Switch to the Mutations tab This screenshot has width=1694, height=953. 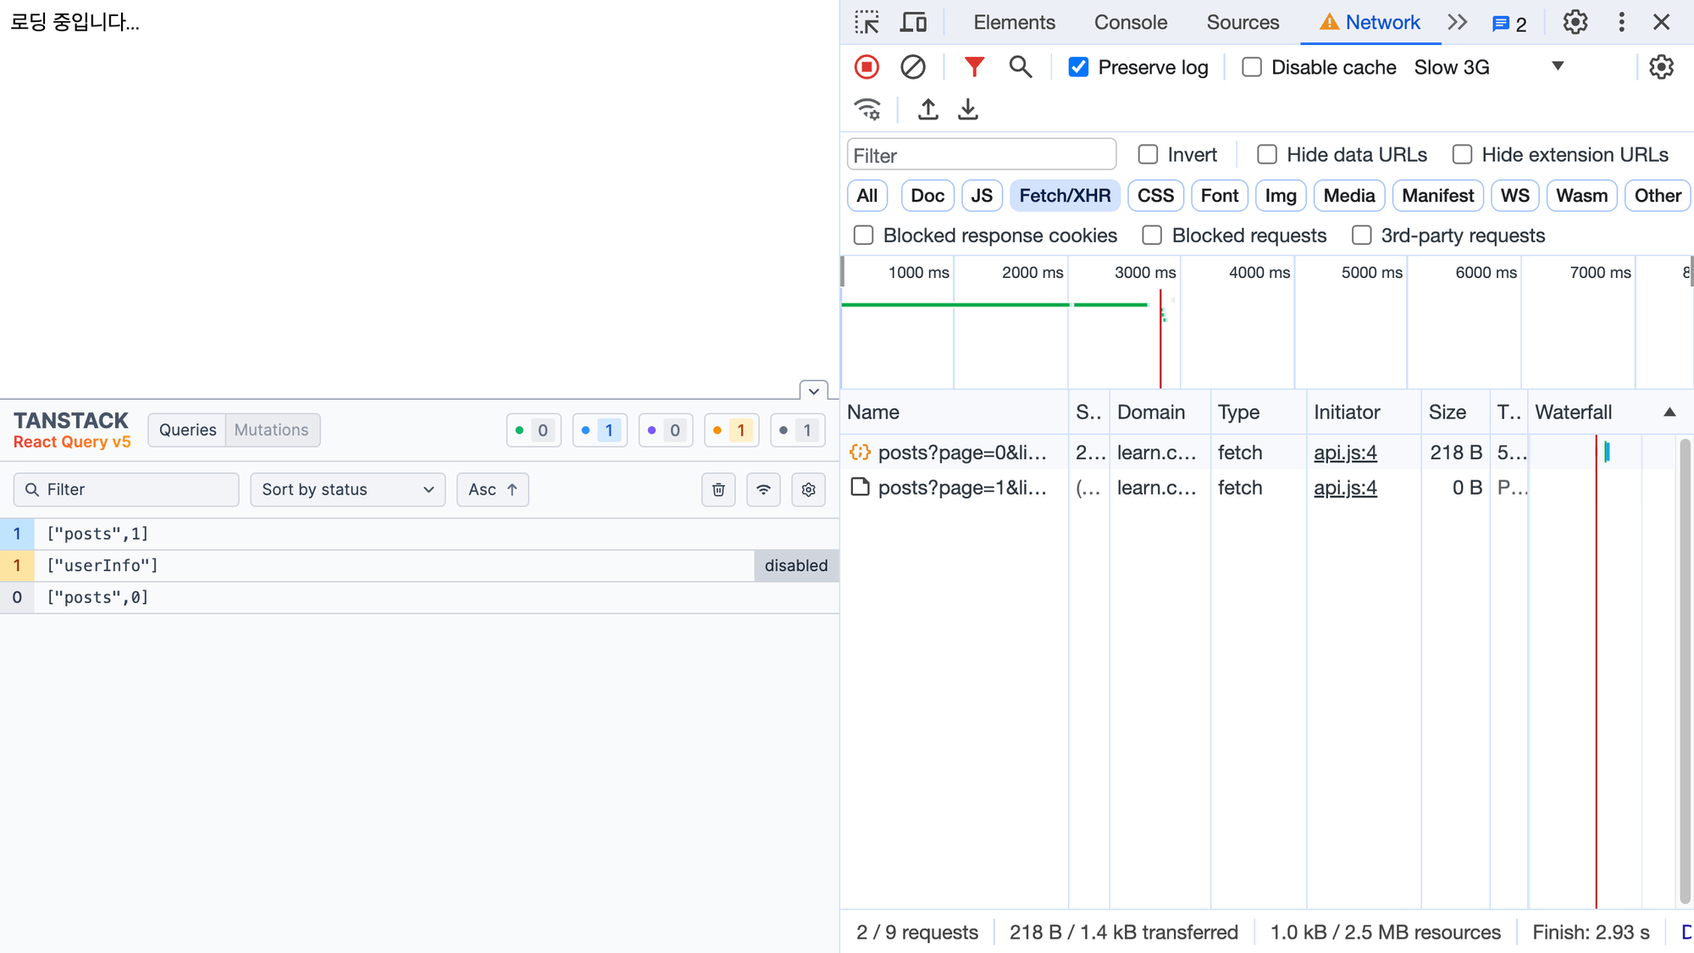(x=272, y=430)
